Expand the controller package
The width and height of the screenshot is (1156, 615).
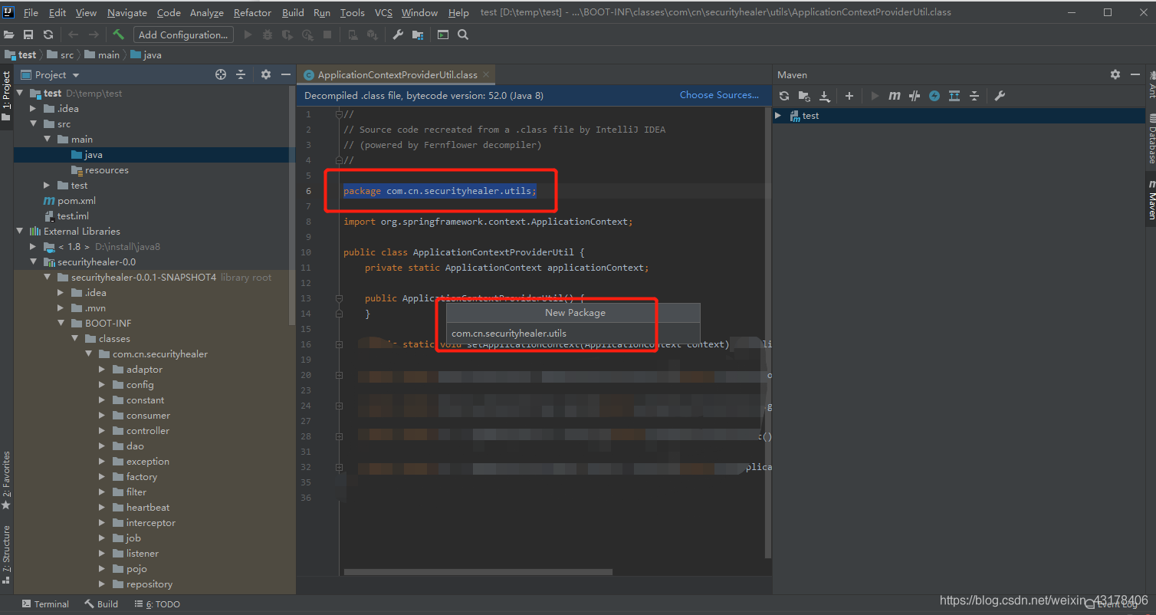(x=102, y=430)
